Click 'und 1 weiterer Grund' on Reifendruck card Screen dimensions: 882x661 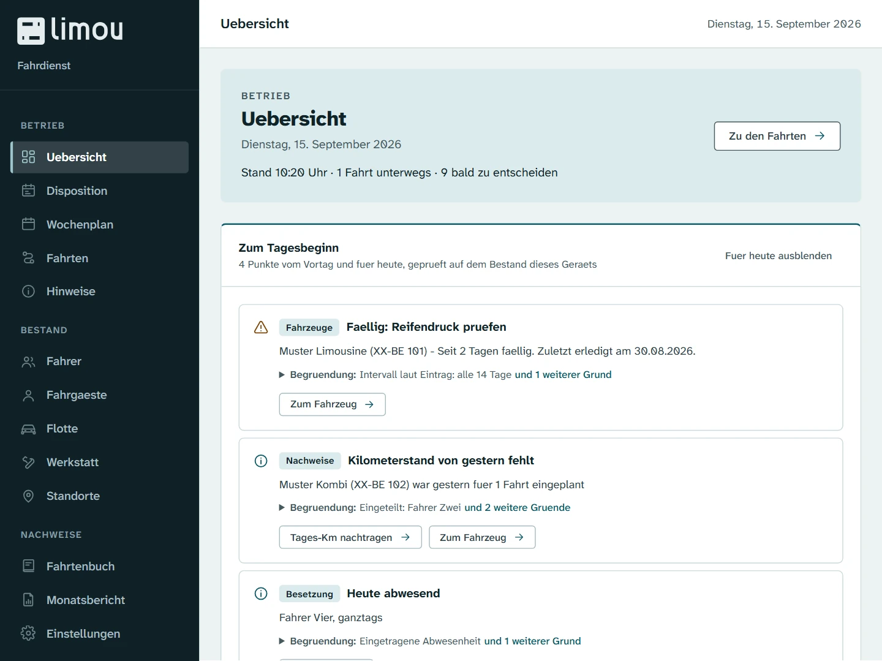point(563,374)
